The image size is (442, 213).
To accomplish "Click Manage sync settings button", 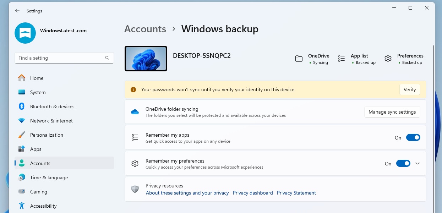I will (392, 112).
